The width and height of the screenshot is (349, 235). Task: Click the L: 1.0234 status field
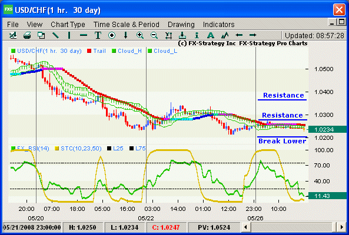coord(125,227)
